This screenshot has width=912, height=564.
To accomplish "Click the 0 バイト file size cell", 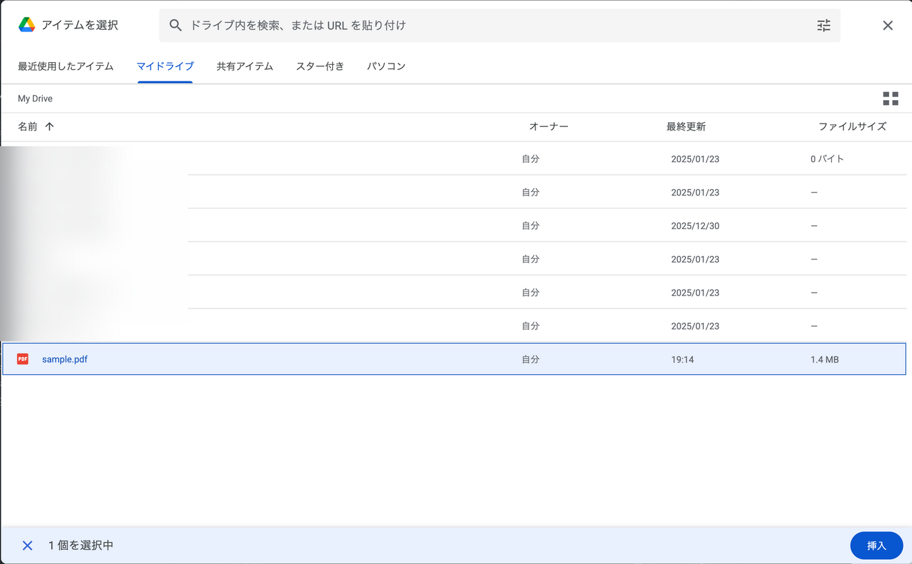I will coord(827,159).
